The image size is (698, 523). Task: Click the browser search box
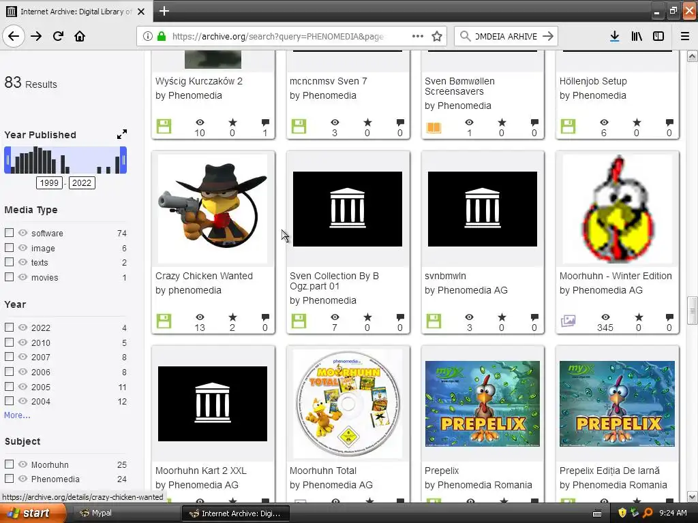[506, 36]
